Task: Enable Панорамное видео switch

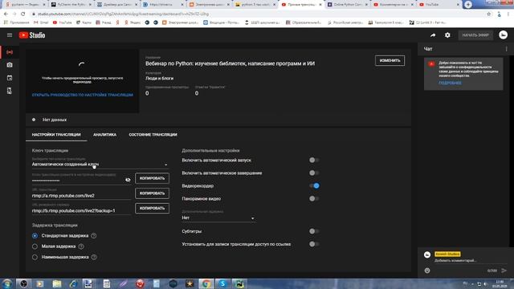Action: (314, 198)
